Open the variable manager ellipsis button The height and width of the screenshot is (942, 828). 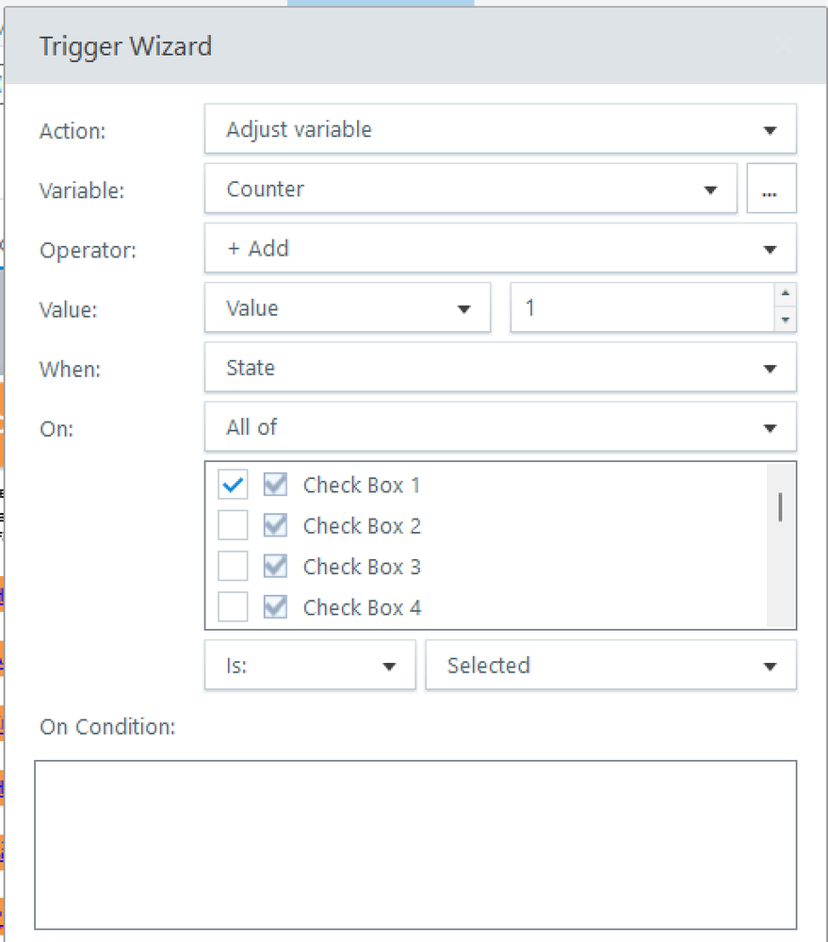(771, 190)
